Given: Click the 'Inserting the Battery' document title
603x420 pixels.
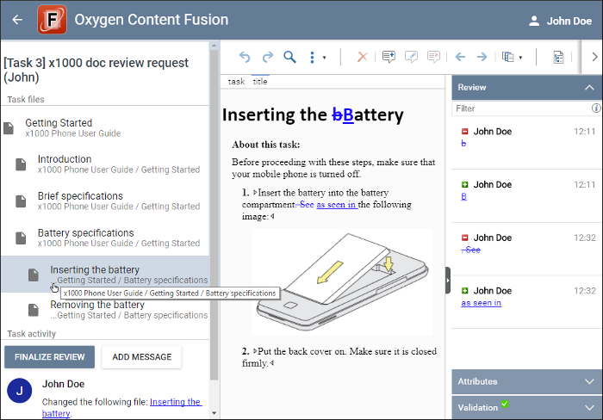Looking at the screenshot, I should pyautogui.click(x=313, y=114).
